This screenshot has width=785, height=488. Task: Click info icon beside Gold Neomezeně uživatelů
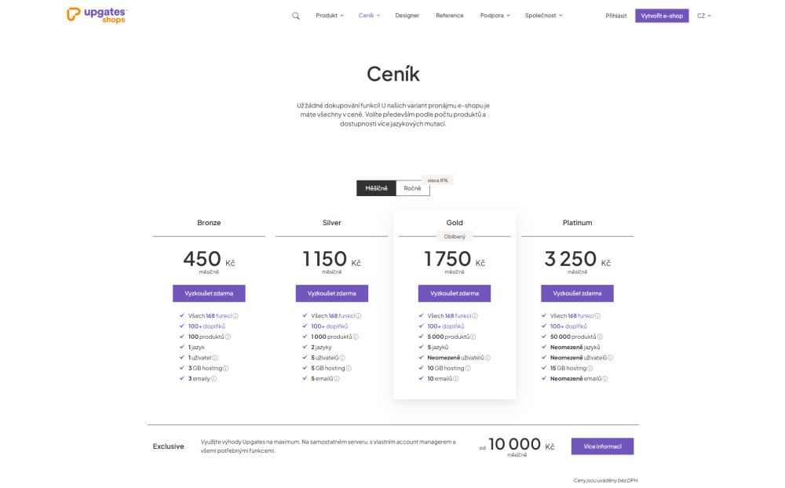(x=487, y=358)
